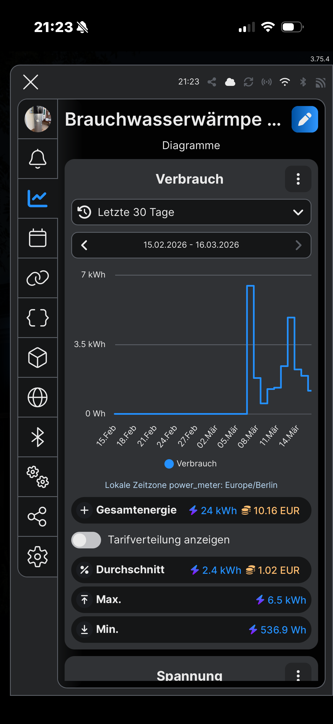Click the blue pencil edit button
This screenshot has width=333, height=724.
click(304, 119)
